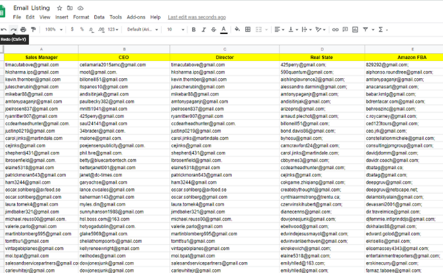Select column C header
Viewport: 443px width, 273px height.
tap(225, 49)
